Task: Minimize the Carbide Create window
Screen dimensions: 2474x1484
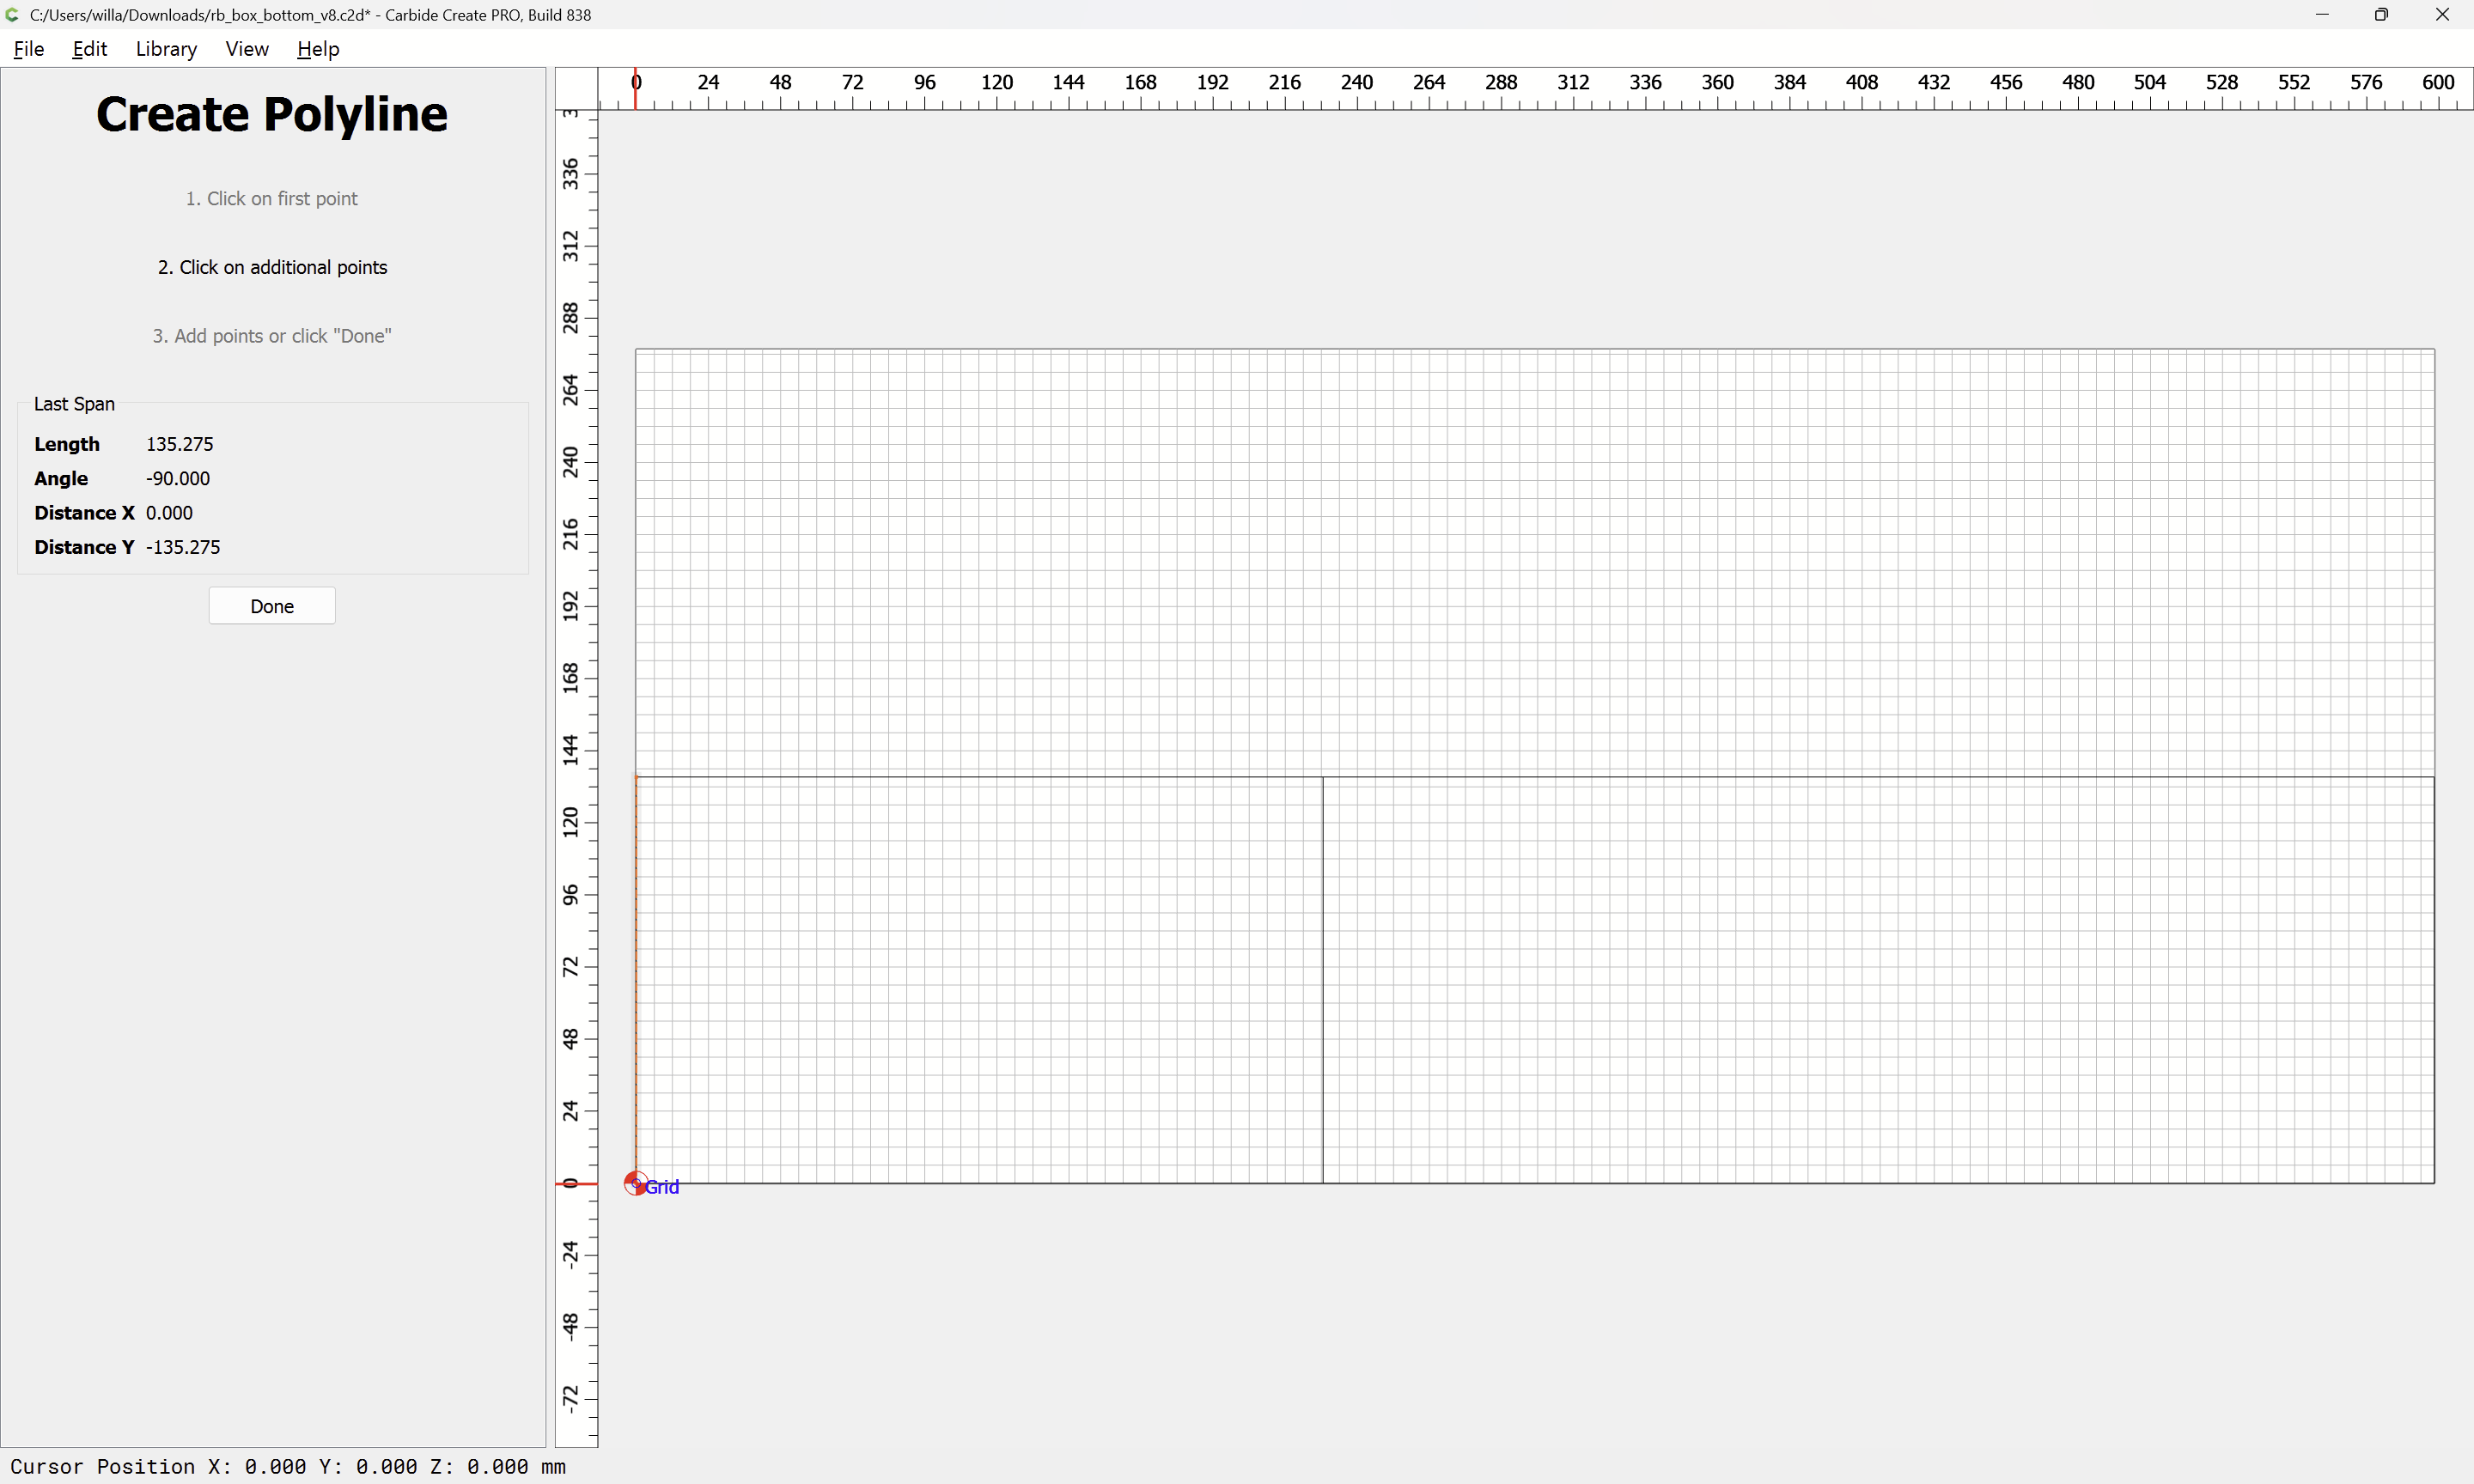Action: [x=2322, y=15]
